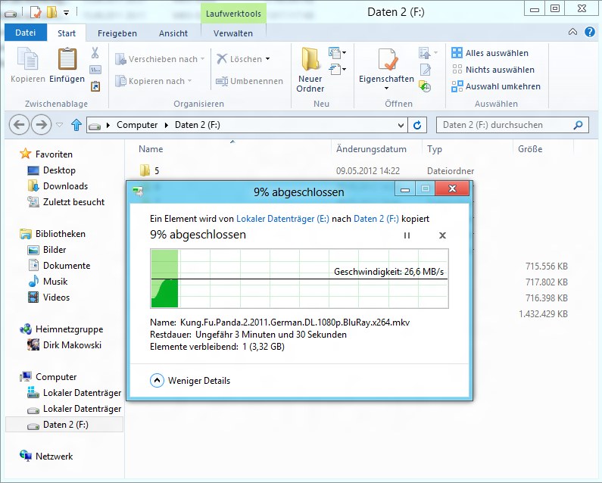Click the scissors Ausschneiden icon
The image size is (602, 483).
95,52
